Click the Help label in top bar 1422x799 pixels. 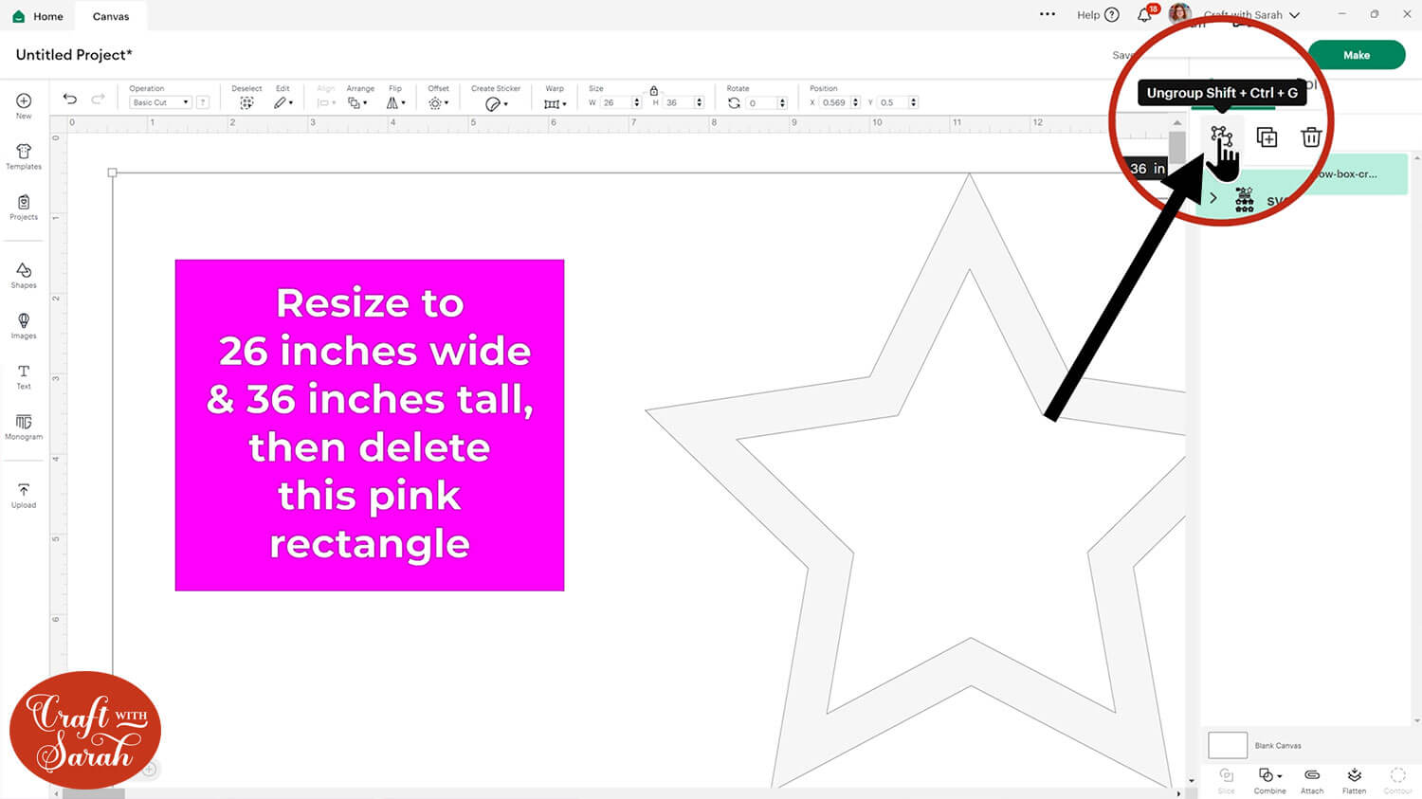coord(1088,15)
